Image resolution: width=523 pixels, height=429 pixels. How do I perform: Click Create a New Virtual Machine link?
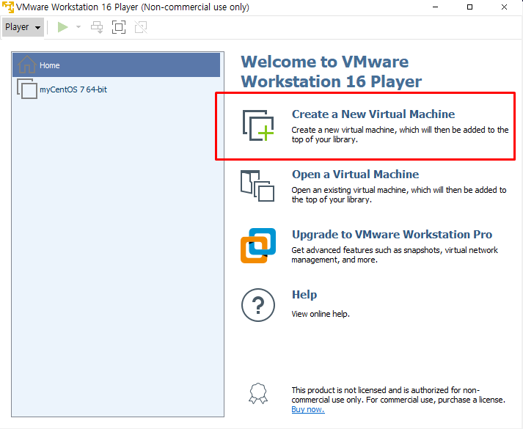tap(373, 114)
